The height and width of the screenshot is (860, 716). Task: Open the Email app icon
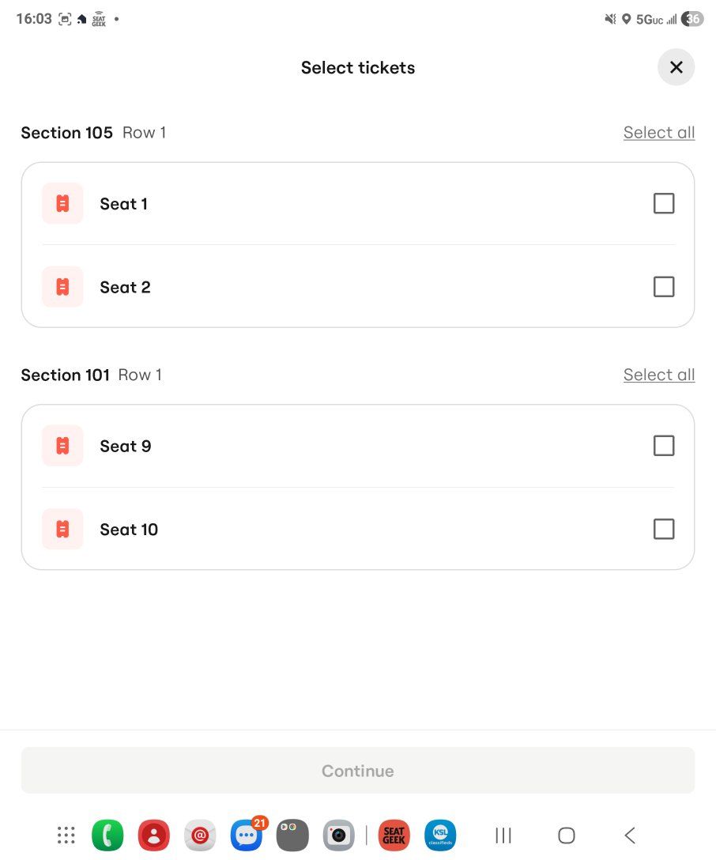[x=200, y=835]
